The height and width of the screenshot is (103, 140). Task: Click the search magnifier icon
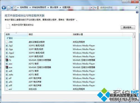(x=136, y=8)
